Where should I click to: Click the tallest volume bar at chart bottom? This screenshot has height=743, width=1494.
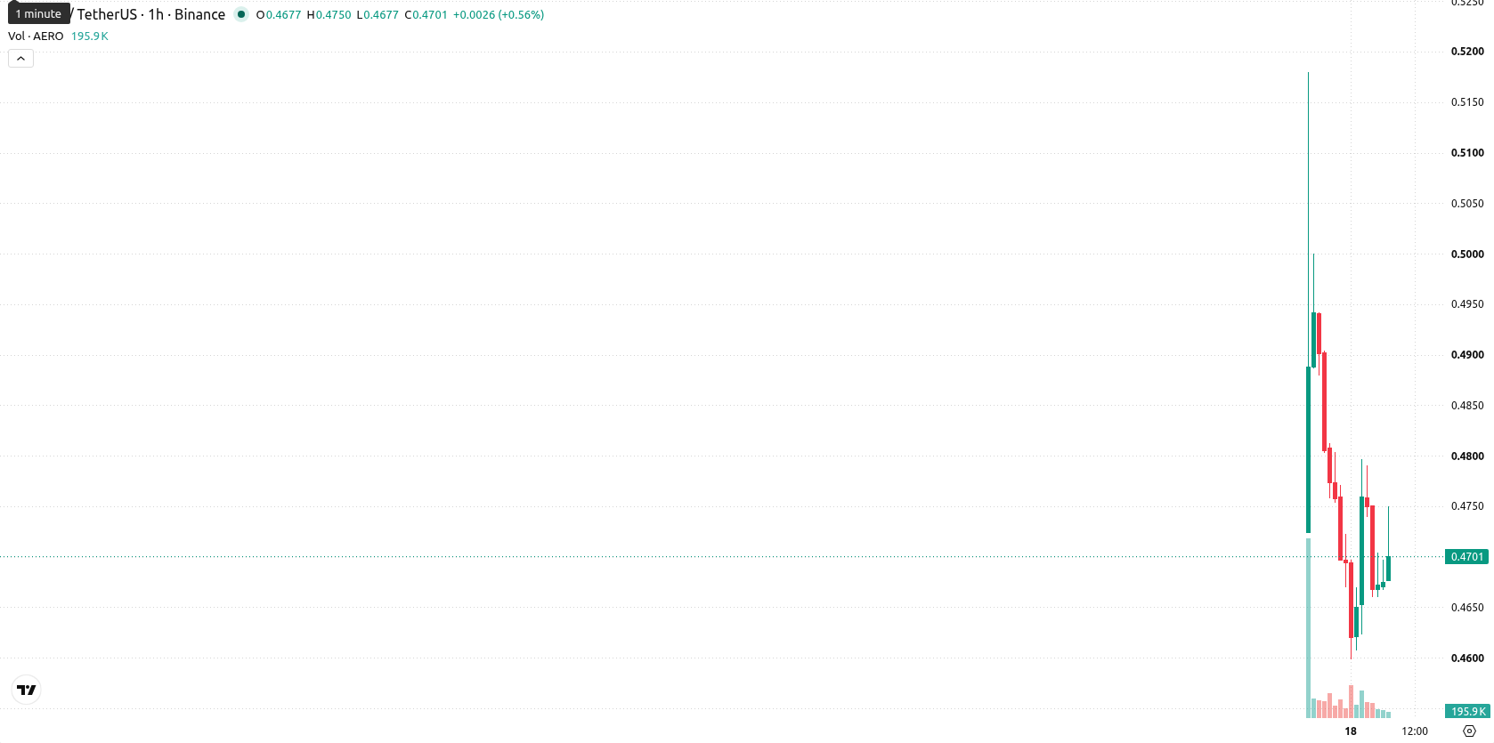[1308, 628]
